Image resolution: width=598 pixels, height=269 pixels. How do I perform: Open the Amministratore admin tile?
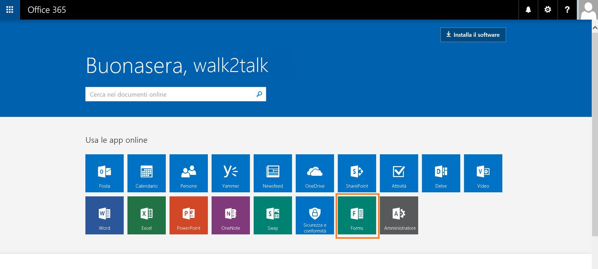399,215
